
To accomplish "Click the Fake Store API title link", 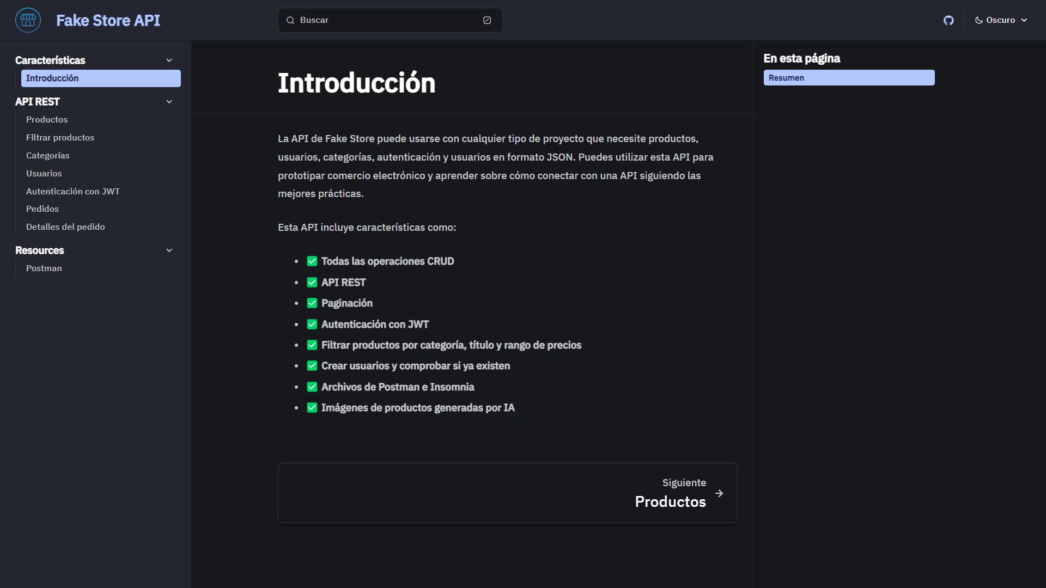I will [108, 21].
